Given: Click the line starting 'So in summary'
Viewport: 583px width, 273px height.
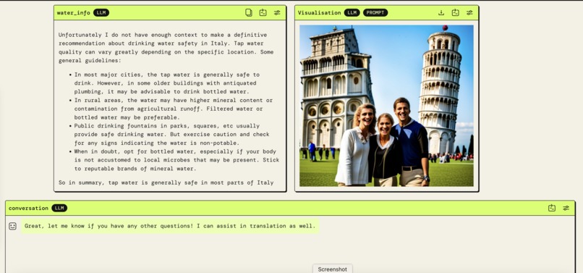Looking at the screenshot, I should [166, 182].
